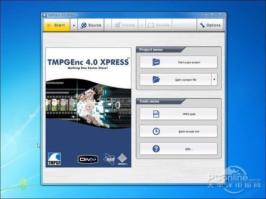Image resolution: width=266 pixels, height=199 pixels.
Task: Expand the Open a project file dropdown arrow
Action: (214, 80)
